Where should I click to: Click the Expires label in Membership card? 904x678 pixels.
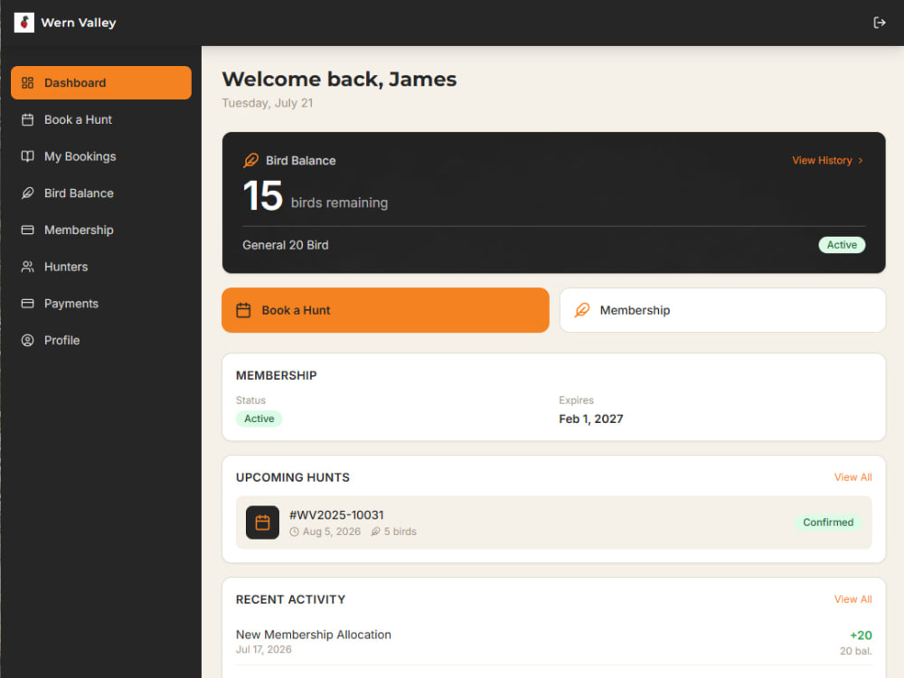(x=576, y=400)
